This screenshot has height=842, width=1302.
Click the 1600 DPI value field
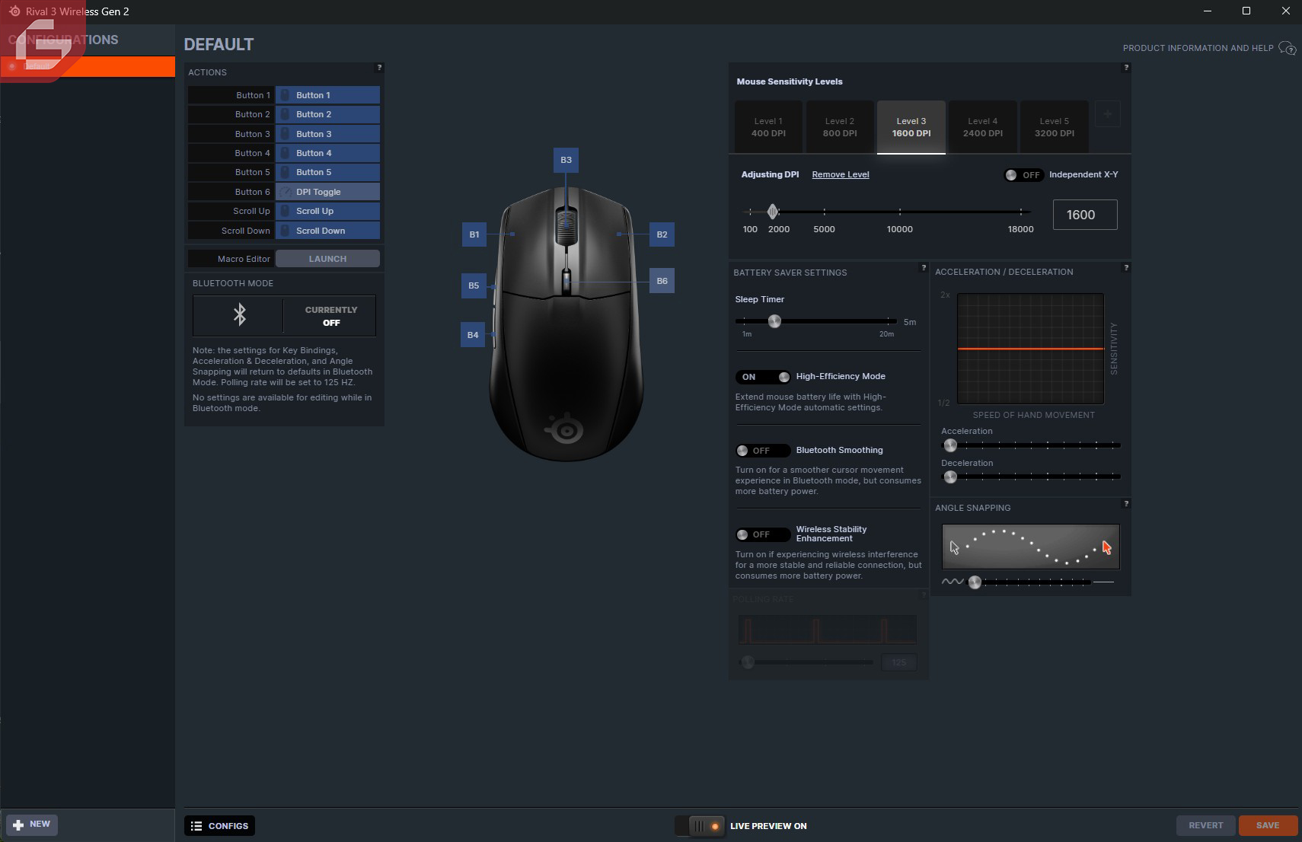[x=1085, y=215]
